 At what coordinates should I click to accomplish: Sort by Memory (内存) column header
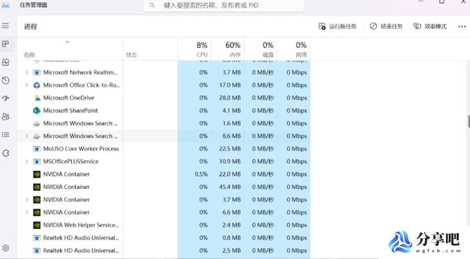228,49
